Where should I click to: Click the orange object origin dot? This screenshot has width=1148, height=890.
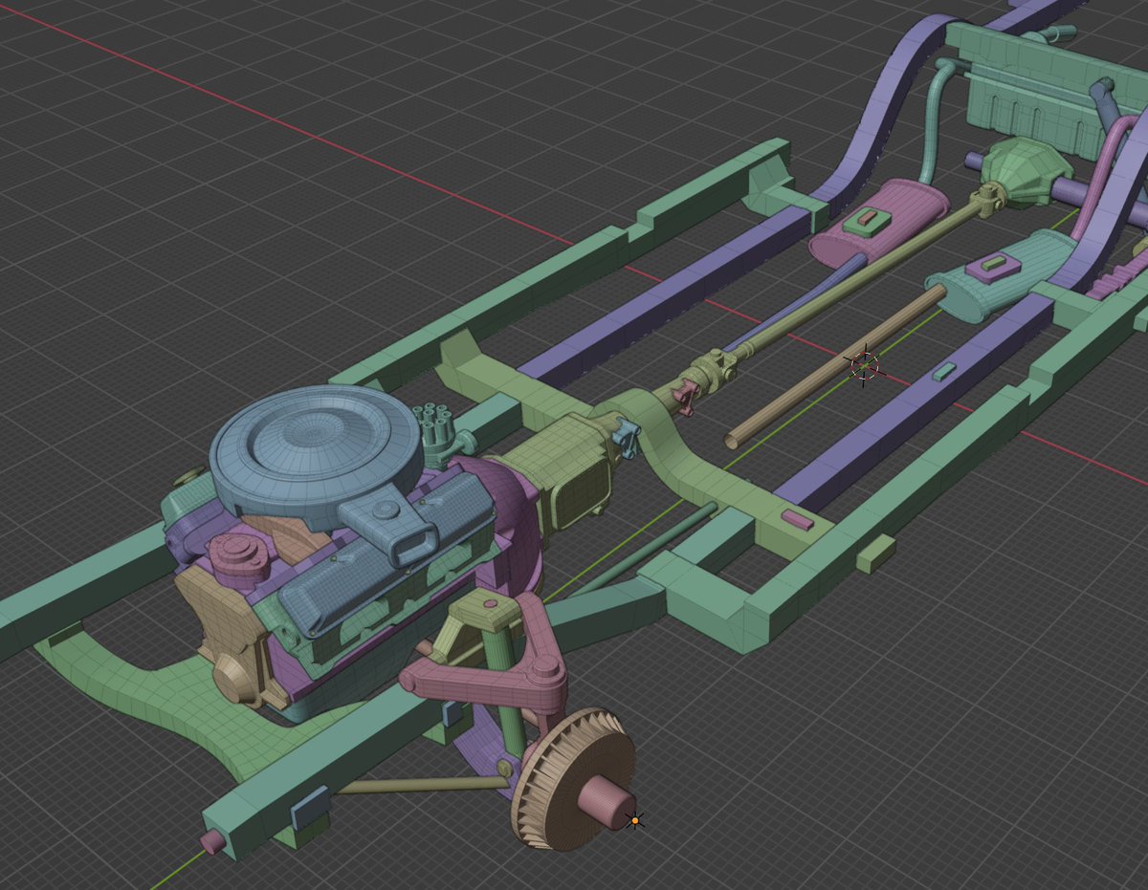[x=634, y=820]
